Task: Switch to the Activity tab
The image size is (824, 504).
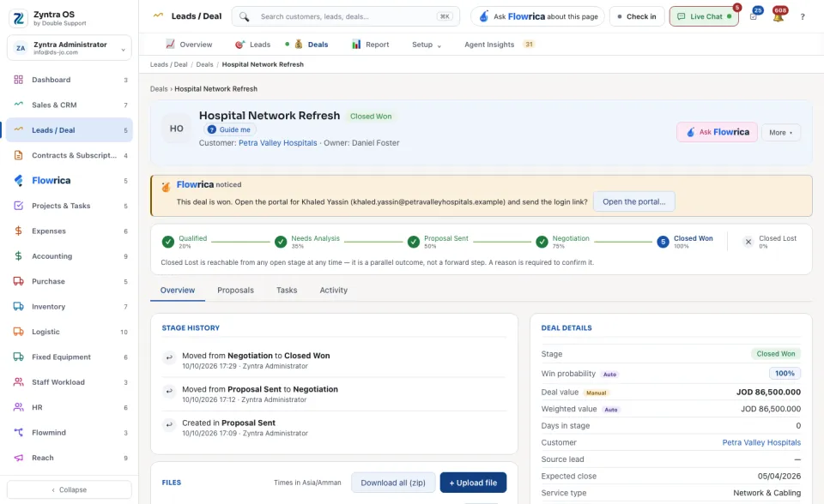Action: 334,291
